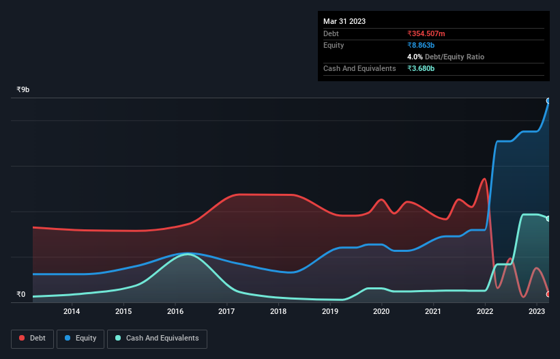This screenshot has height=359, width=560.
Task: Click the Debt row label in tooltip
Action: [331, 33]
